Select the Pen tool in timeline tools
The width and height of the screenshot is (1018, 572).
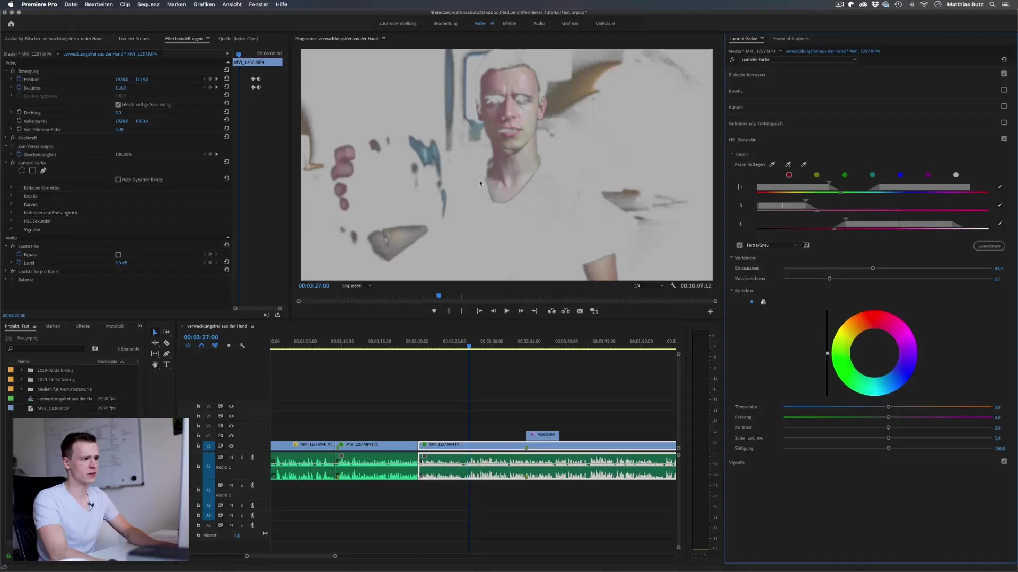[166, 353]
